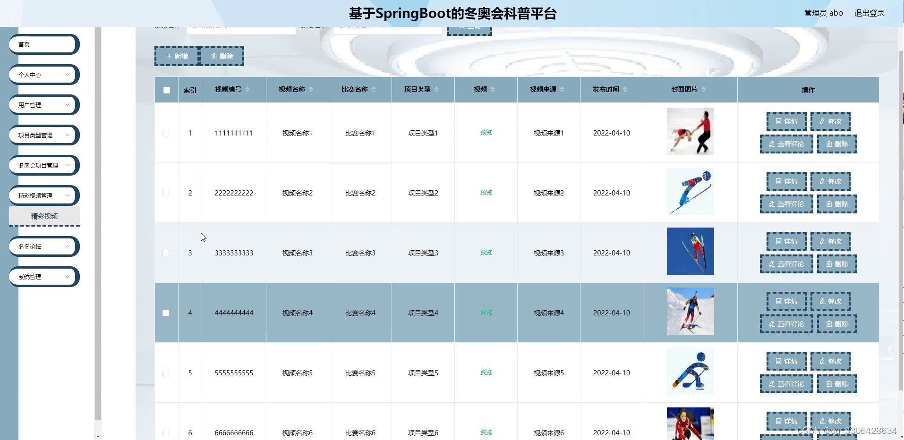This screenshot has width=904, height=440.
Task: Sort by 视频名称 column arrows
Action: pos(311,89)
